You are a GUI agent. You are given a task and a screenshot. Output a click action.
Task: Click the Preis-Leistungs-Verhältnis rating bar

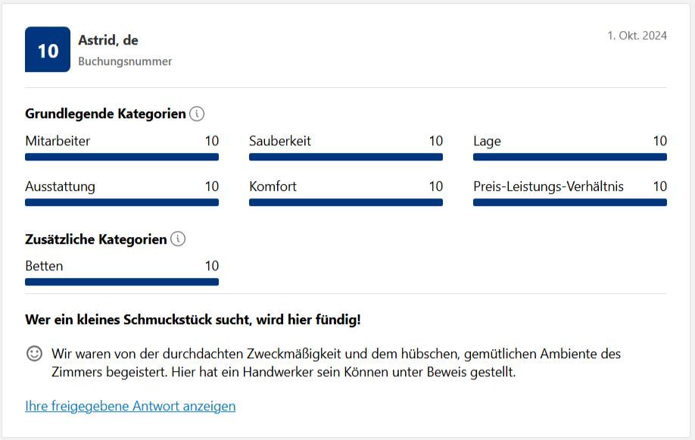(570, 202)
